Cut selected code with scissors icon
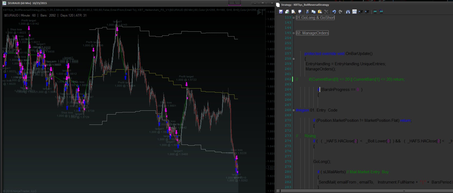 [307, 12]
